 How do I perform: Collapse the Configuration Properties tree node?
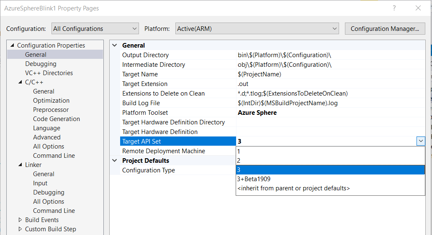pyautogui.click(x=12, y=45)
